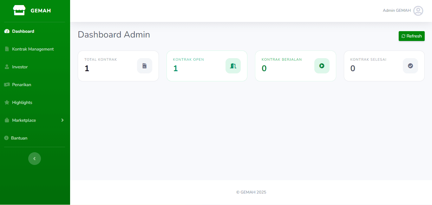
Task: Go to the Investor menu item
Action: pyautogui.click(x=20, y=67)
